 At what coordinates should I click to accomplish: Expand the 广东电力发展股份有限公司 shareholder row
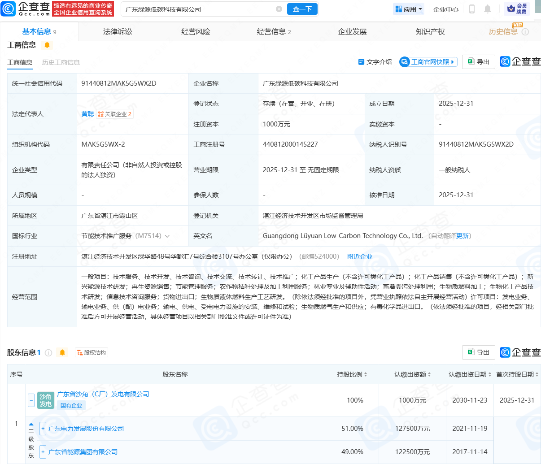pyautogui.click(x=43, y=429)
